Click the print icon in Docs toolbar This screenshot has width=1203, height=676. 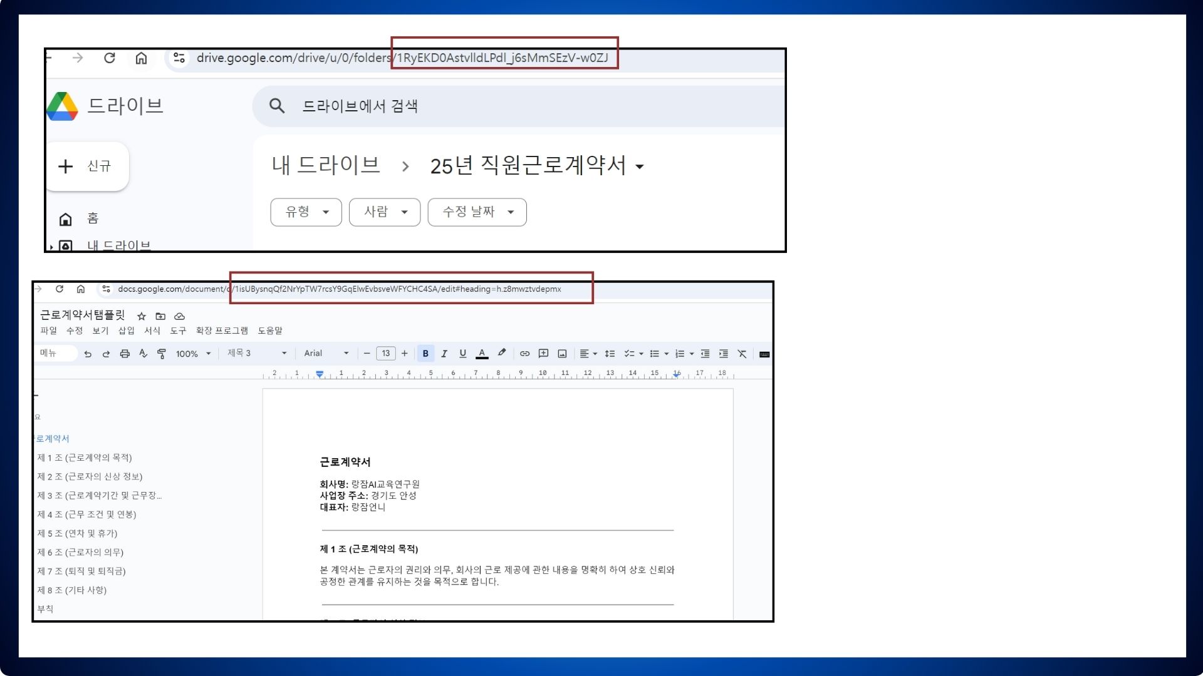tap(125, 354)
